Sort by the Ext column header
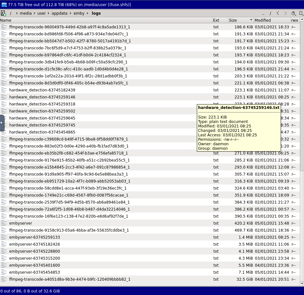304x295 pixels. coord(220,20)
